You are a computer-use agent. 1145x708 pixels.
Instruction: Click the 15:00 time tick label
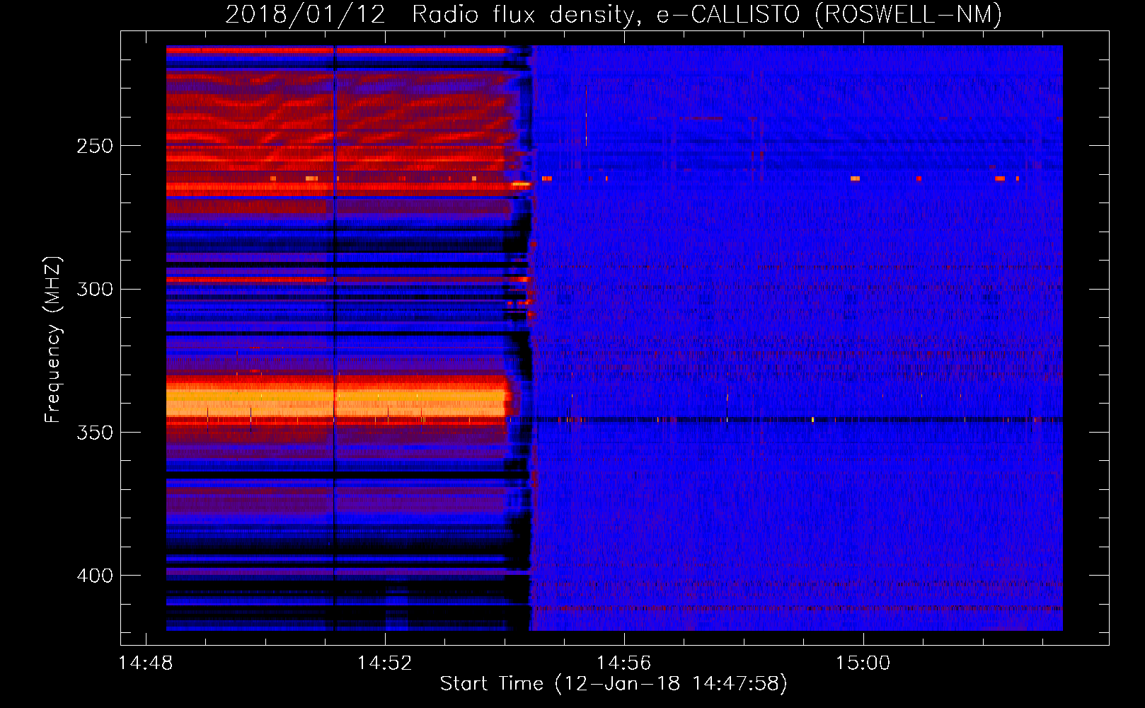tap(863, 663)
